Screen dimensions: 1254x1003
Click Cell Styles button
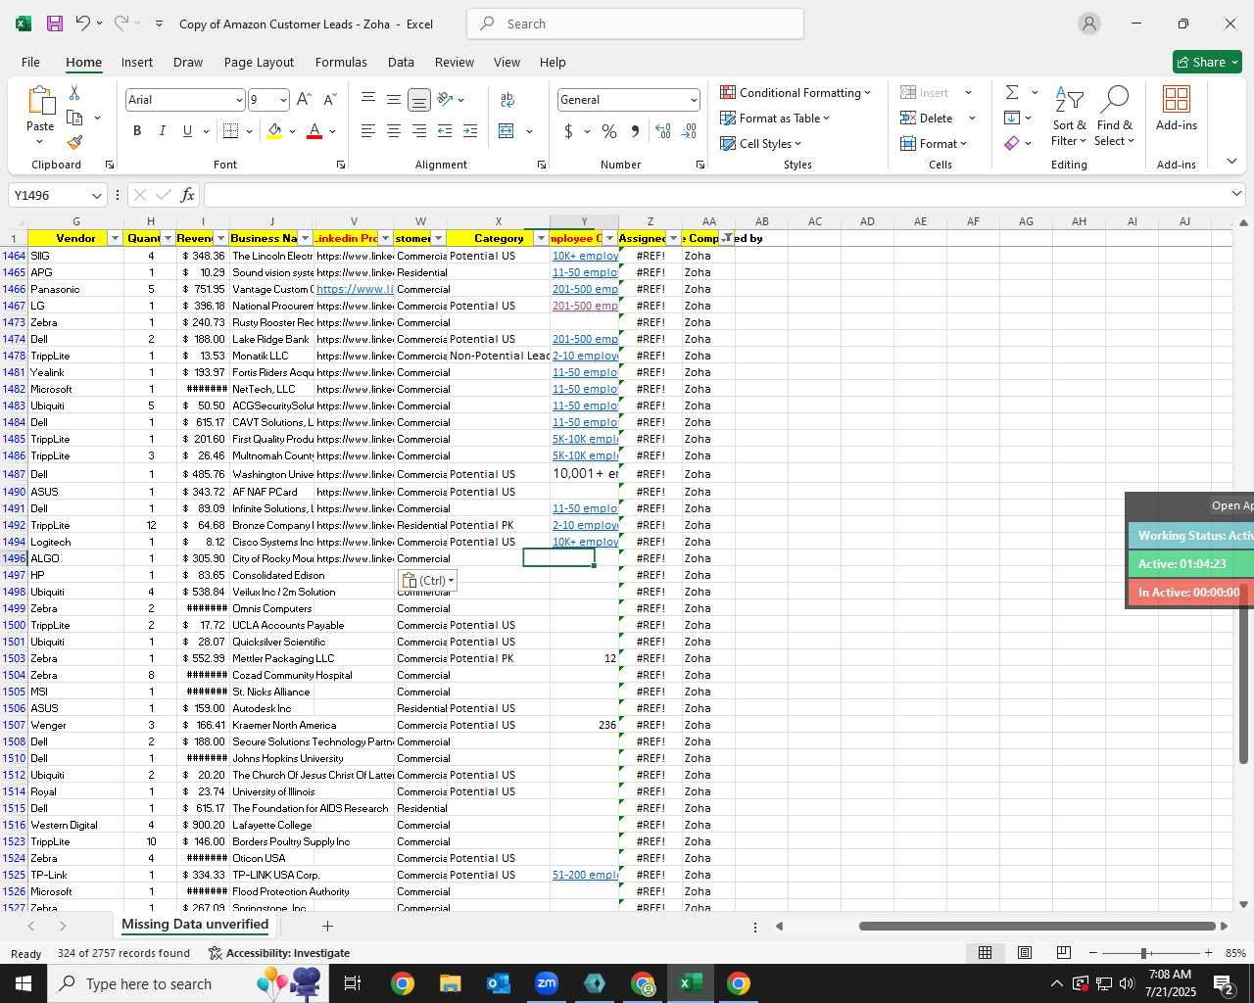(761, 143)
